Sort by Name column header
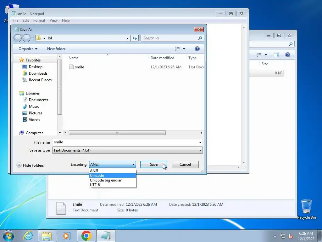This screenshot has height=242, width=322. (x=74, y=58)
